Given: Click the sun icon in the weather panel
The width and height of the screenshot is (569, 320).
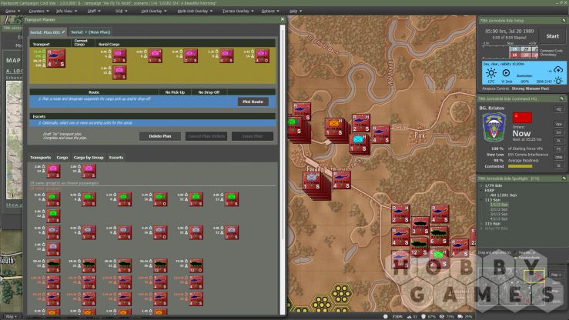Looking at the screenshot, I should click(491, 73).
